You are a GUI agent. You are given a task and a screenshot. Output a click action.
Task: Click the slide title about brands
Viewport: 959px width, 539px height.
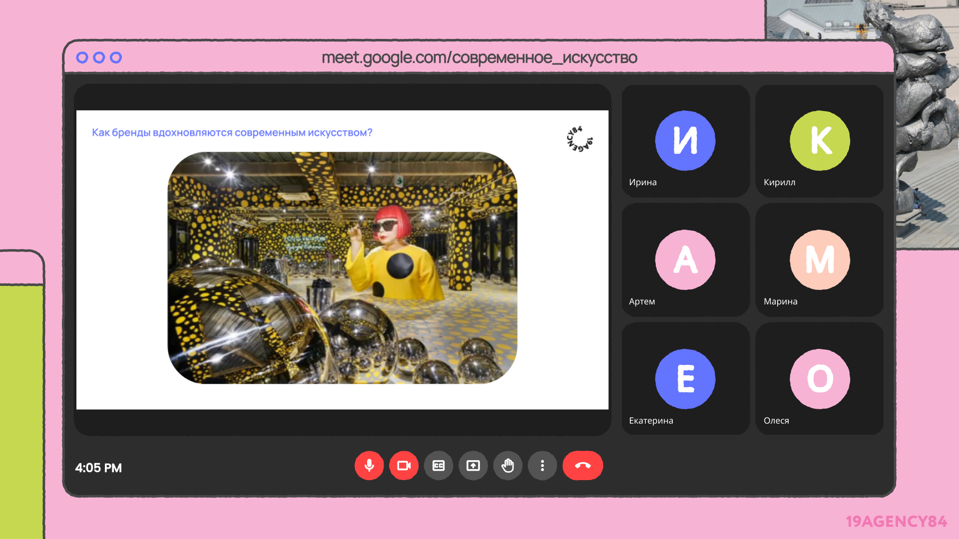coord(232,133)
